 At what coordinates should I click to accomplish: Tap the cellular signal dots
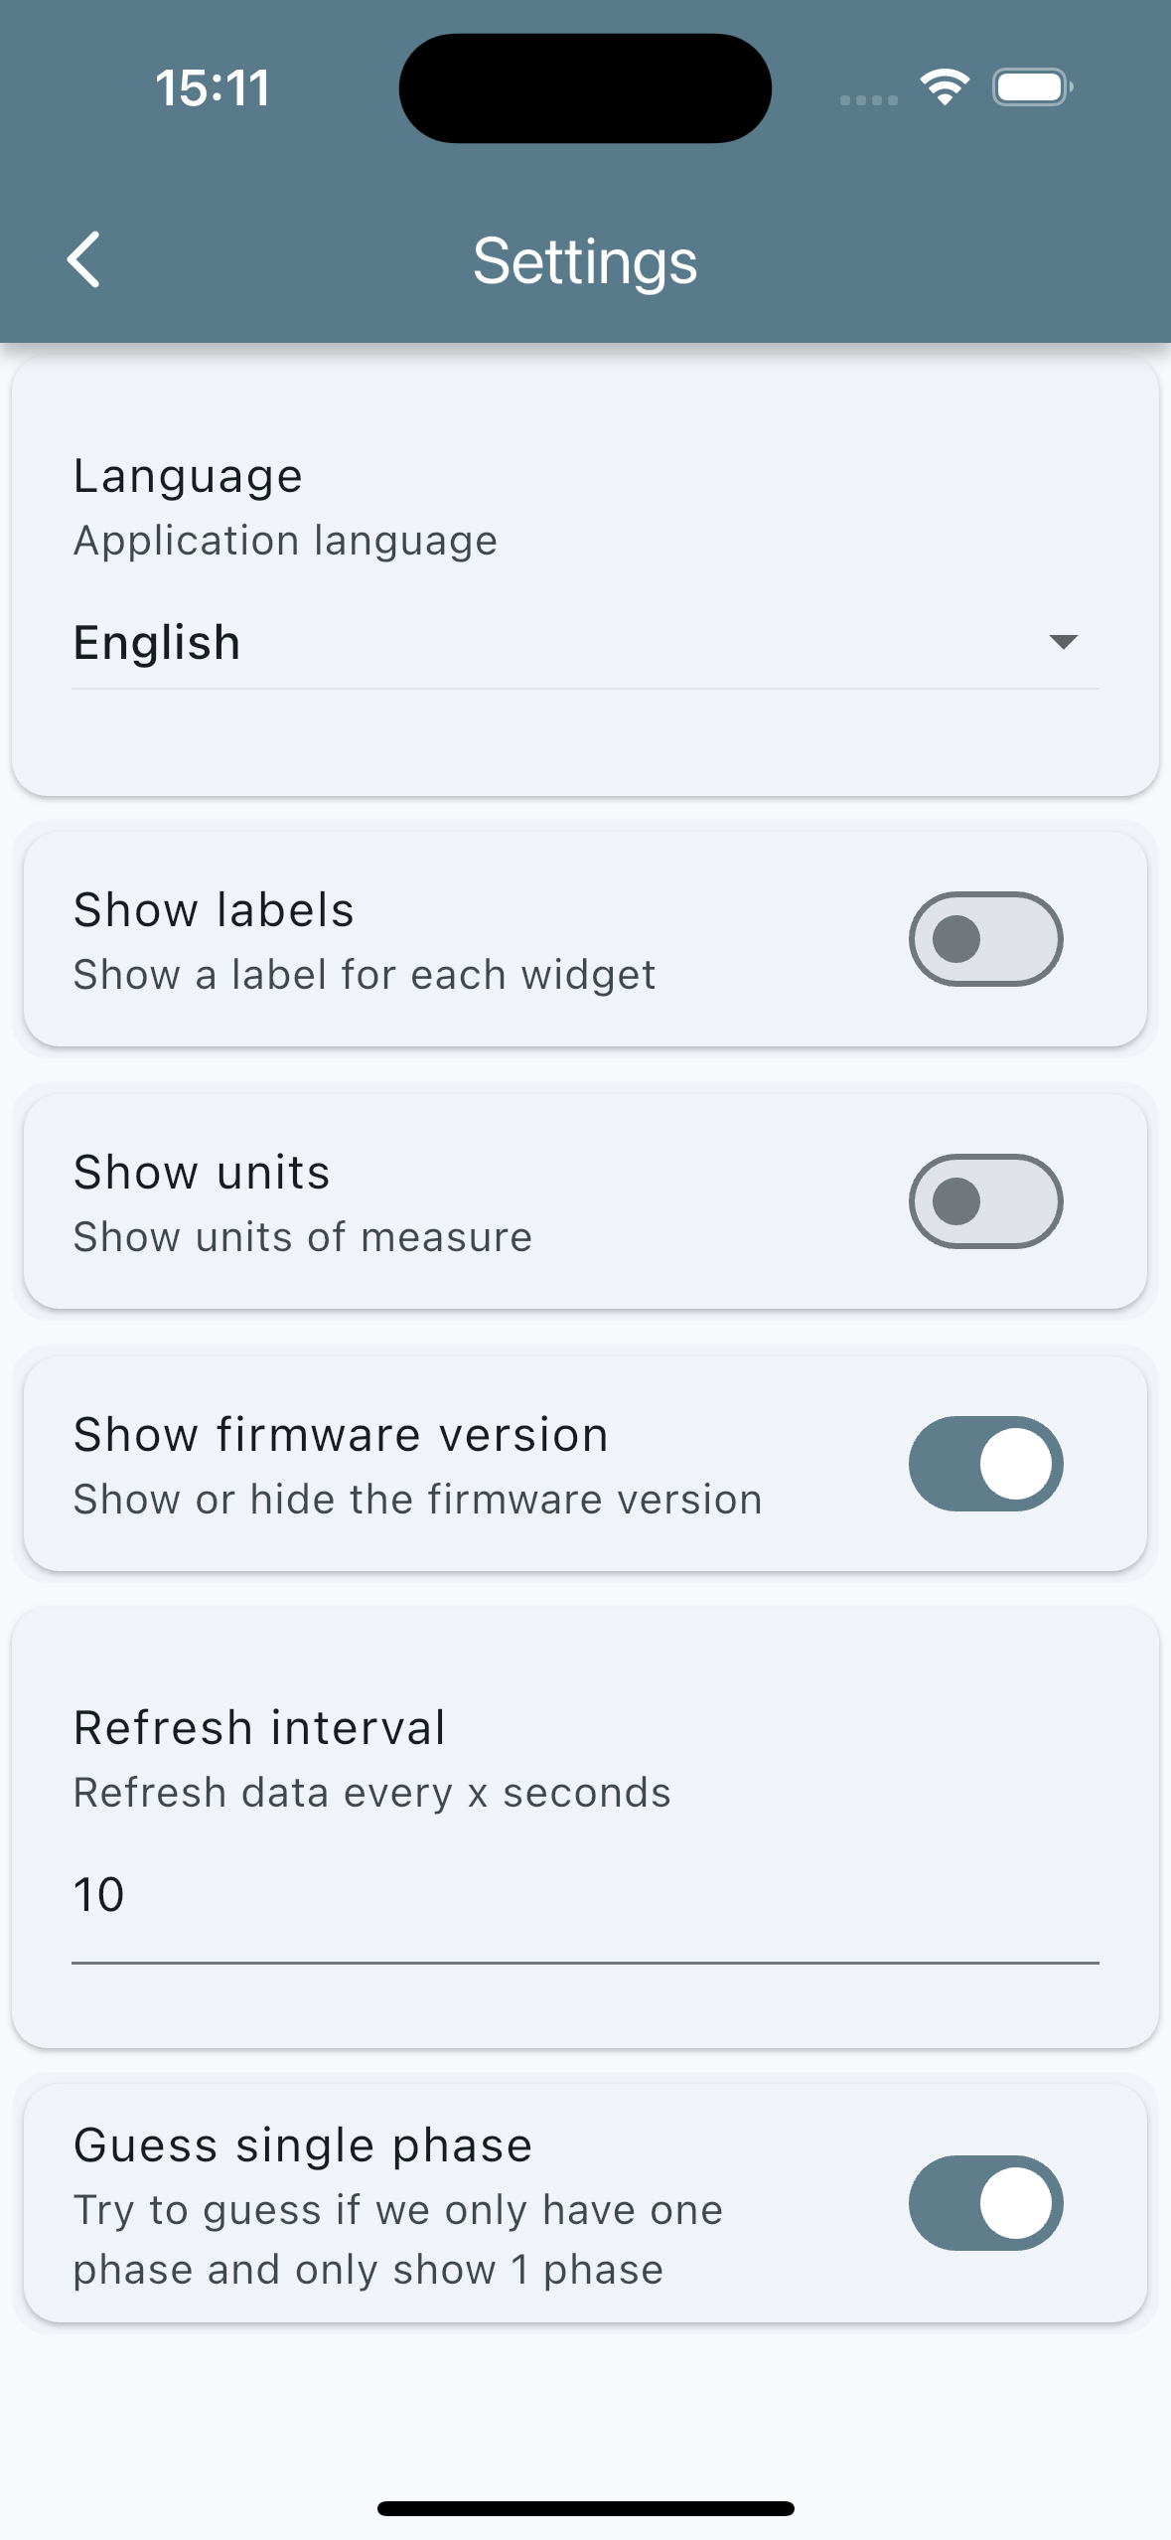868,99
